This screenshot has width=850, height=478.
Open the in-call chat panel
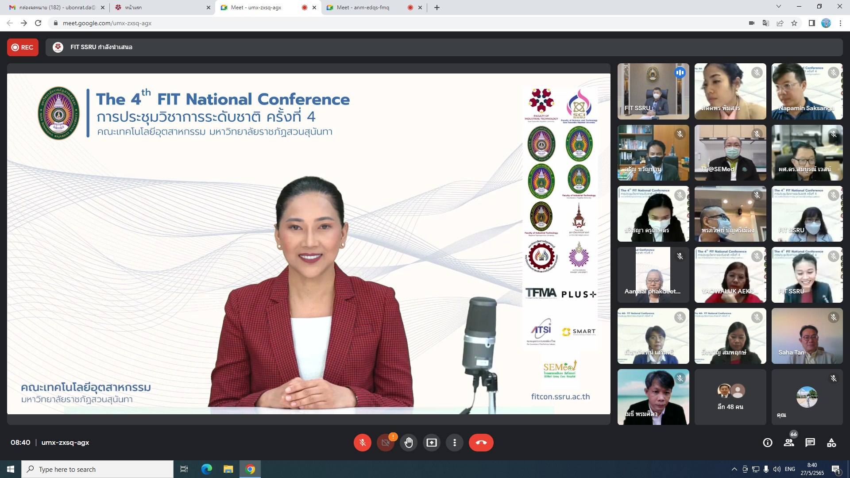(810, 443)
